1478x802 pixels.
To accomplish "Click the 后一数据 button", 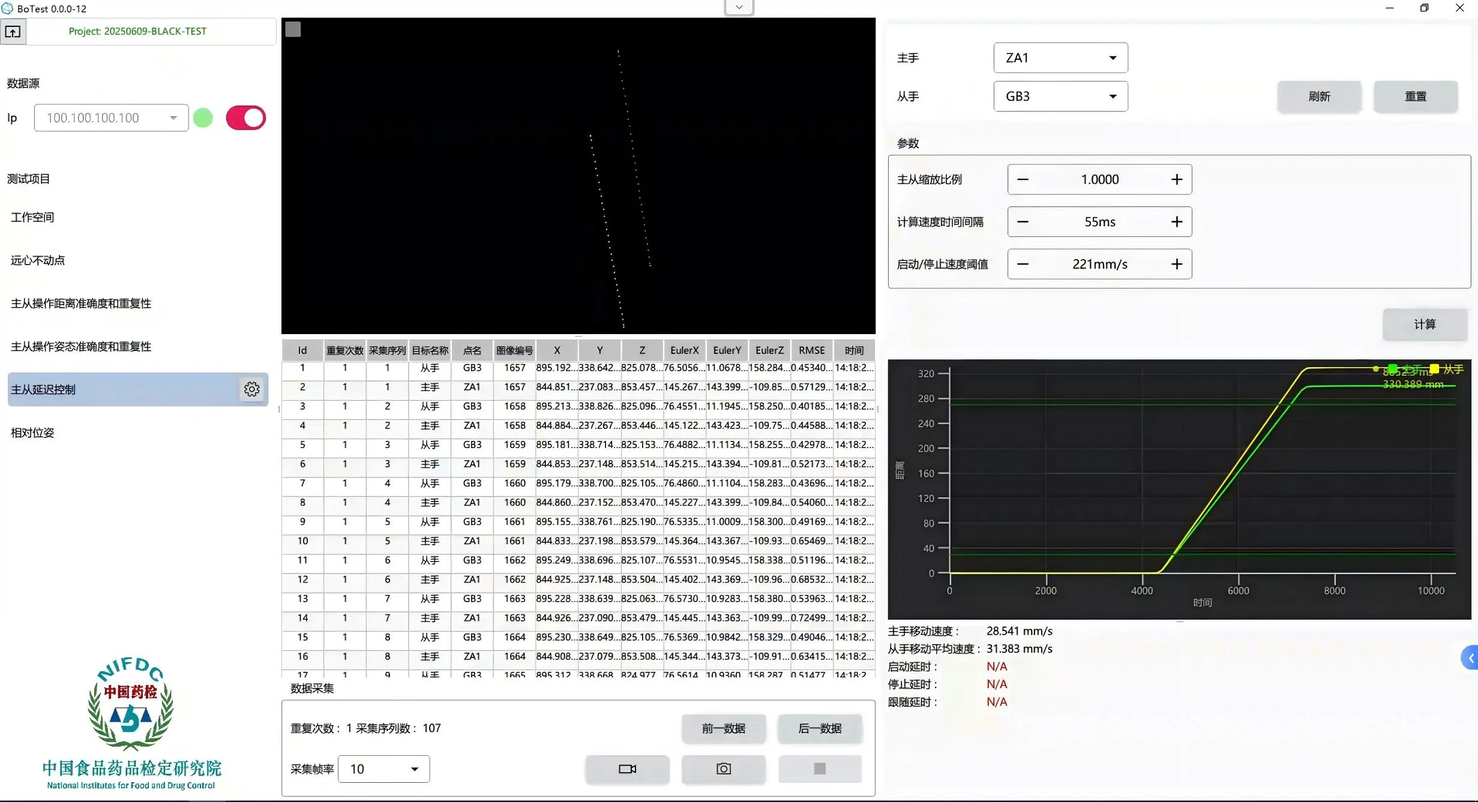I will [x=820, y=729].
